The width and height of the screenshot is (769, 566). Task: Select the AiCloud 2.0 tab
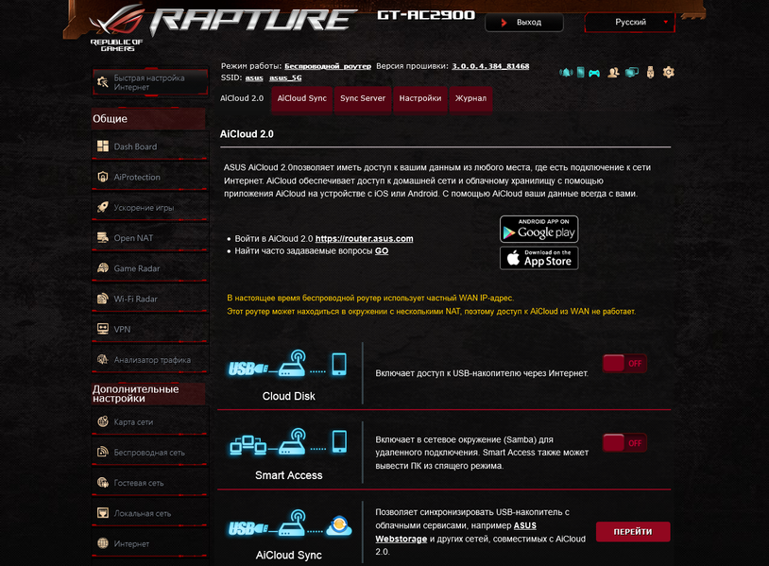point(242,98)
